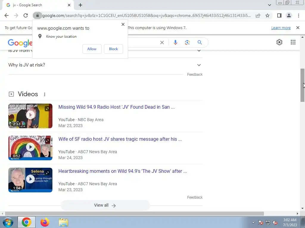Screen dimensions: 305x228
Task: Allow Google to know your location
Action: coord(92,49)
